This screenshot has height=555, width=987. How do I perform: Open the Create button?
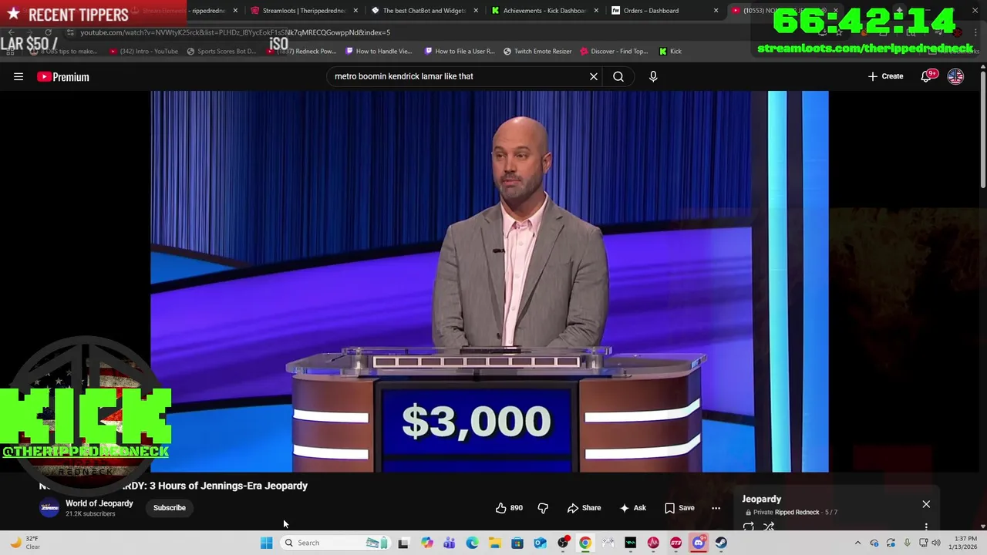click(x=885, y=76)
